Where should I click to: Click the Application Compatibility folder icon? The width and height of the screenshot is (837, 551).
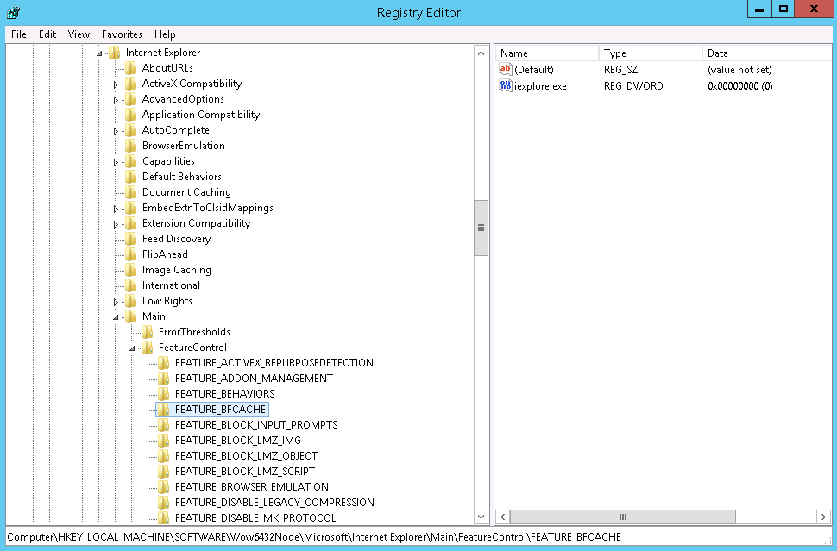tap(131, 114)
